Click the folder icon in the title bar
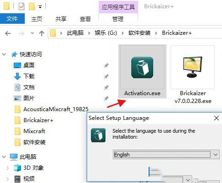This screenshot has width=222, height=183. tap(6, 6)
